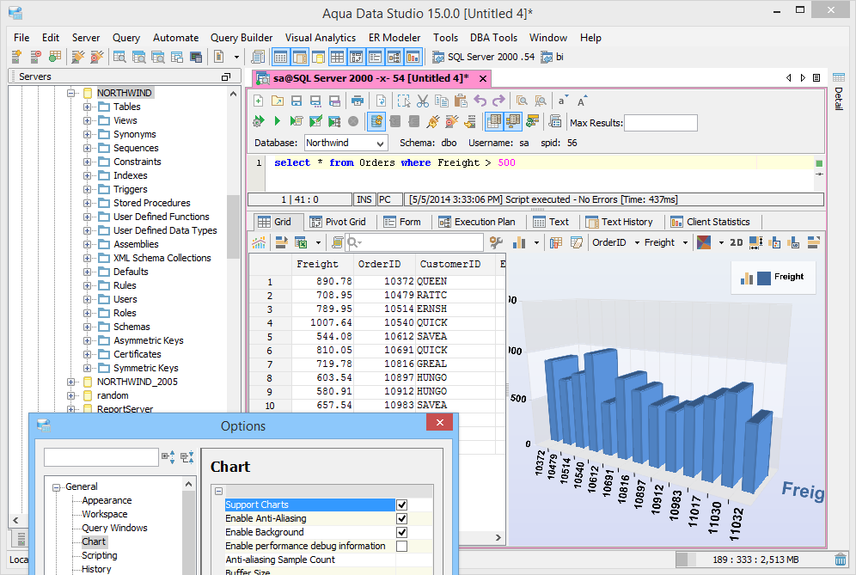Click the bar chart type icon

519,242
